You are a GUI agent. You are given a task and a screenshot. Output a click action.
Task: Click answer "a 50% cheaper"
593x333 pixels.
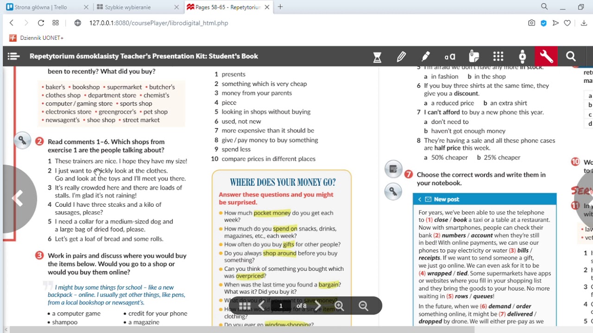(446, 158)
